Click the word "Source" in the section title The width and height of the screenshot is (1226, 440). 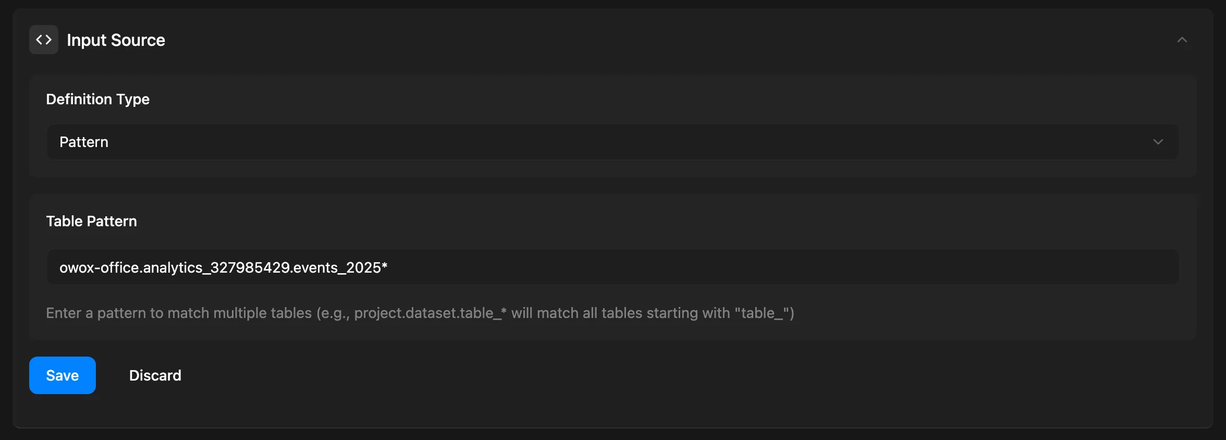click(138, 40)
